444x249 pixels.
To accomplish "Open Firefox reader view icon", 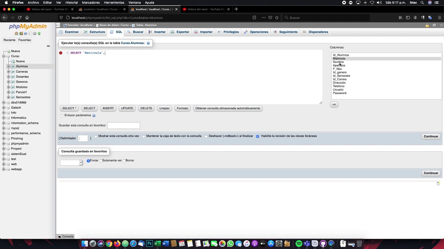I will 254,18.
